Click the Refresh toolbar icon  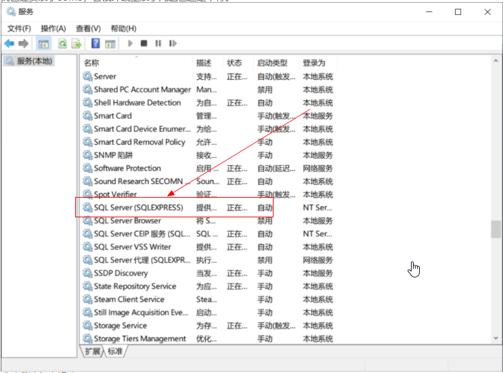click(x=62, y=43)
